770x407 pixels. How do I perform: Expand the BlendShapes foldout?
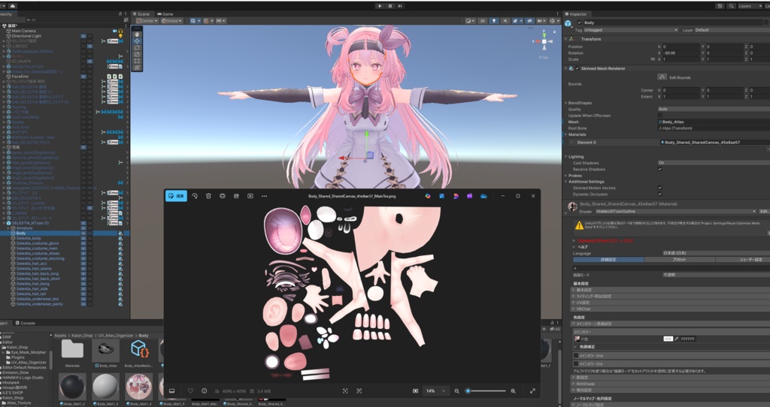(565, 103)
